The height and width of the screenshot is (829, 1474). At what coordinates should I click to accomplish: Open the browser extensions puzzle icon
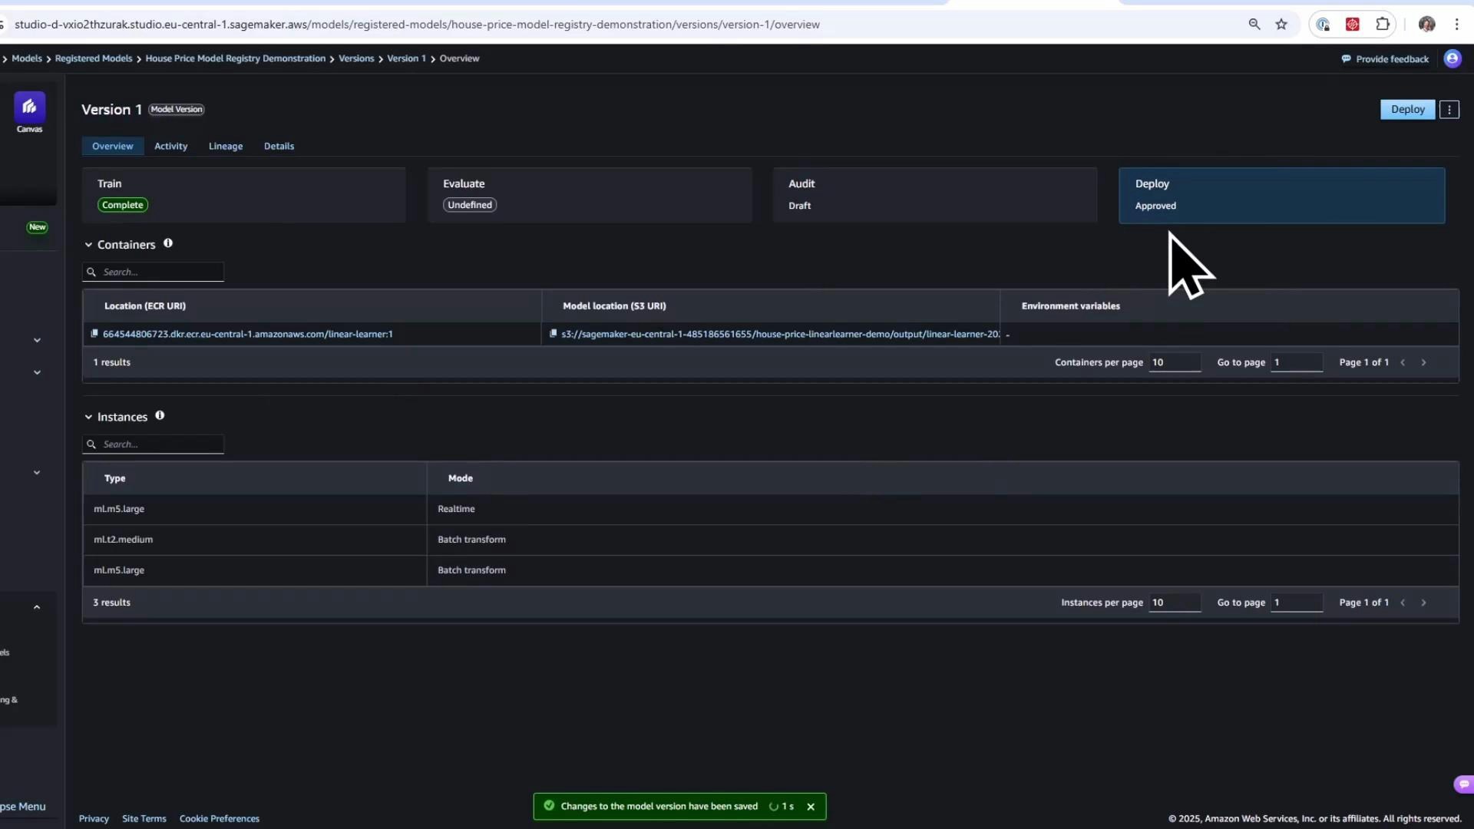(1383, 25)
